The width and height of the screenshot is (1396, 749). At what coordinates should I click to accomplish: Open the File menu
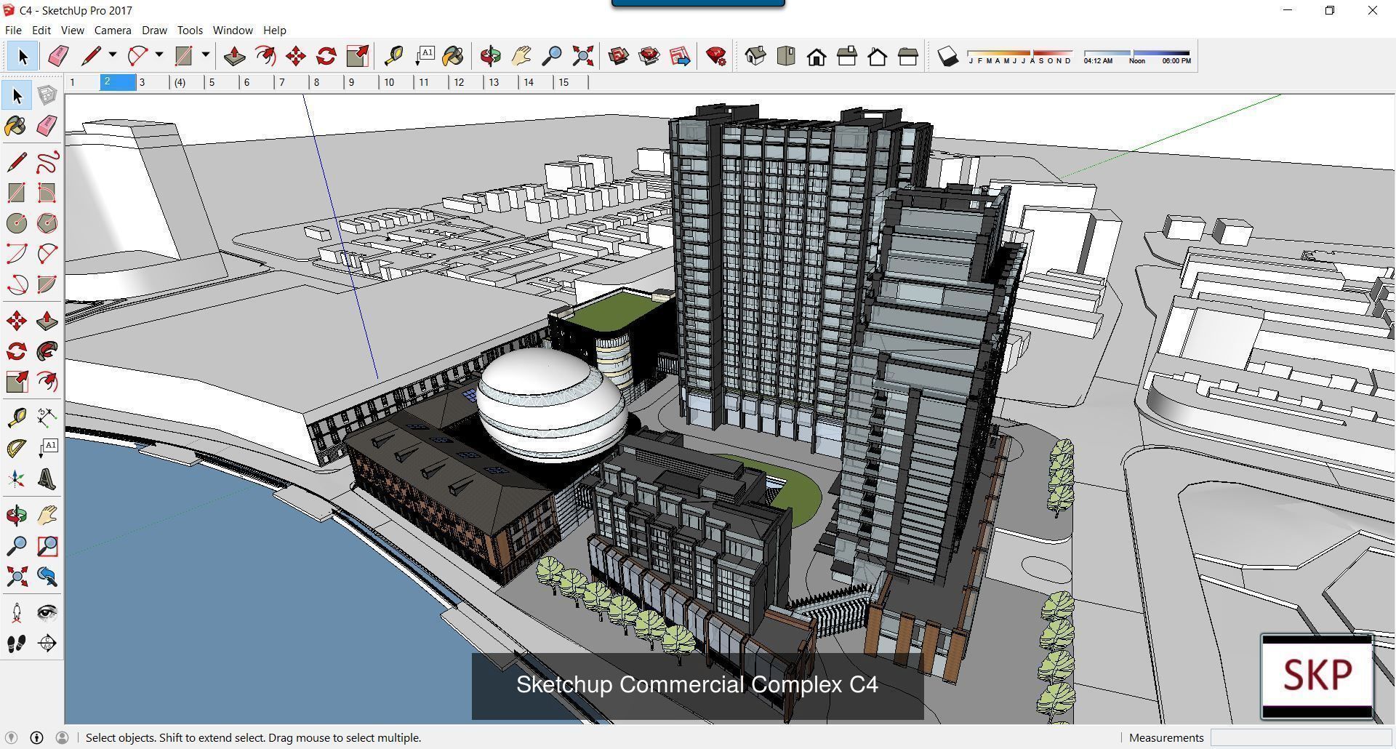13,30
